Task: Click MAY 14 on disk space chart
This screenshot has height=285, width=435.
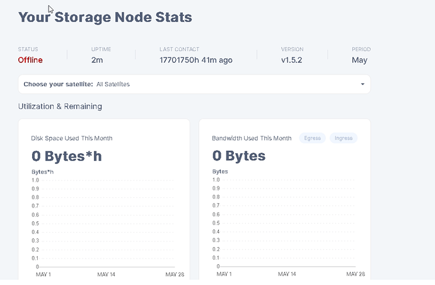Action: pyautogui.click(x=106, y=274)
